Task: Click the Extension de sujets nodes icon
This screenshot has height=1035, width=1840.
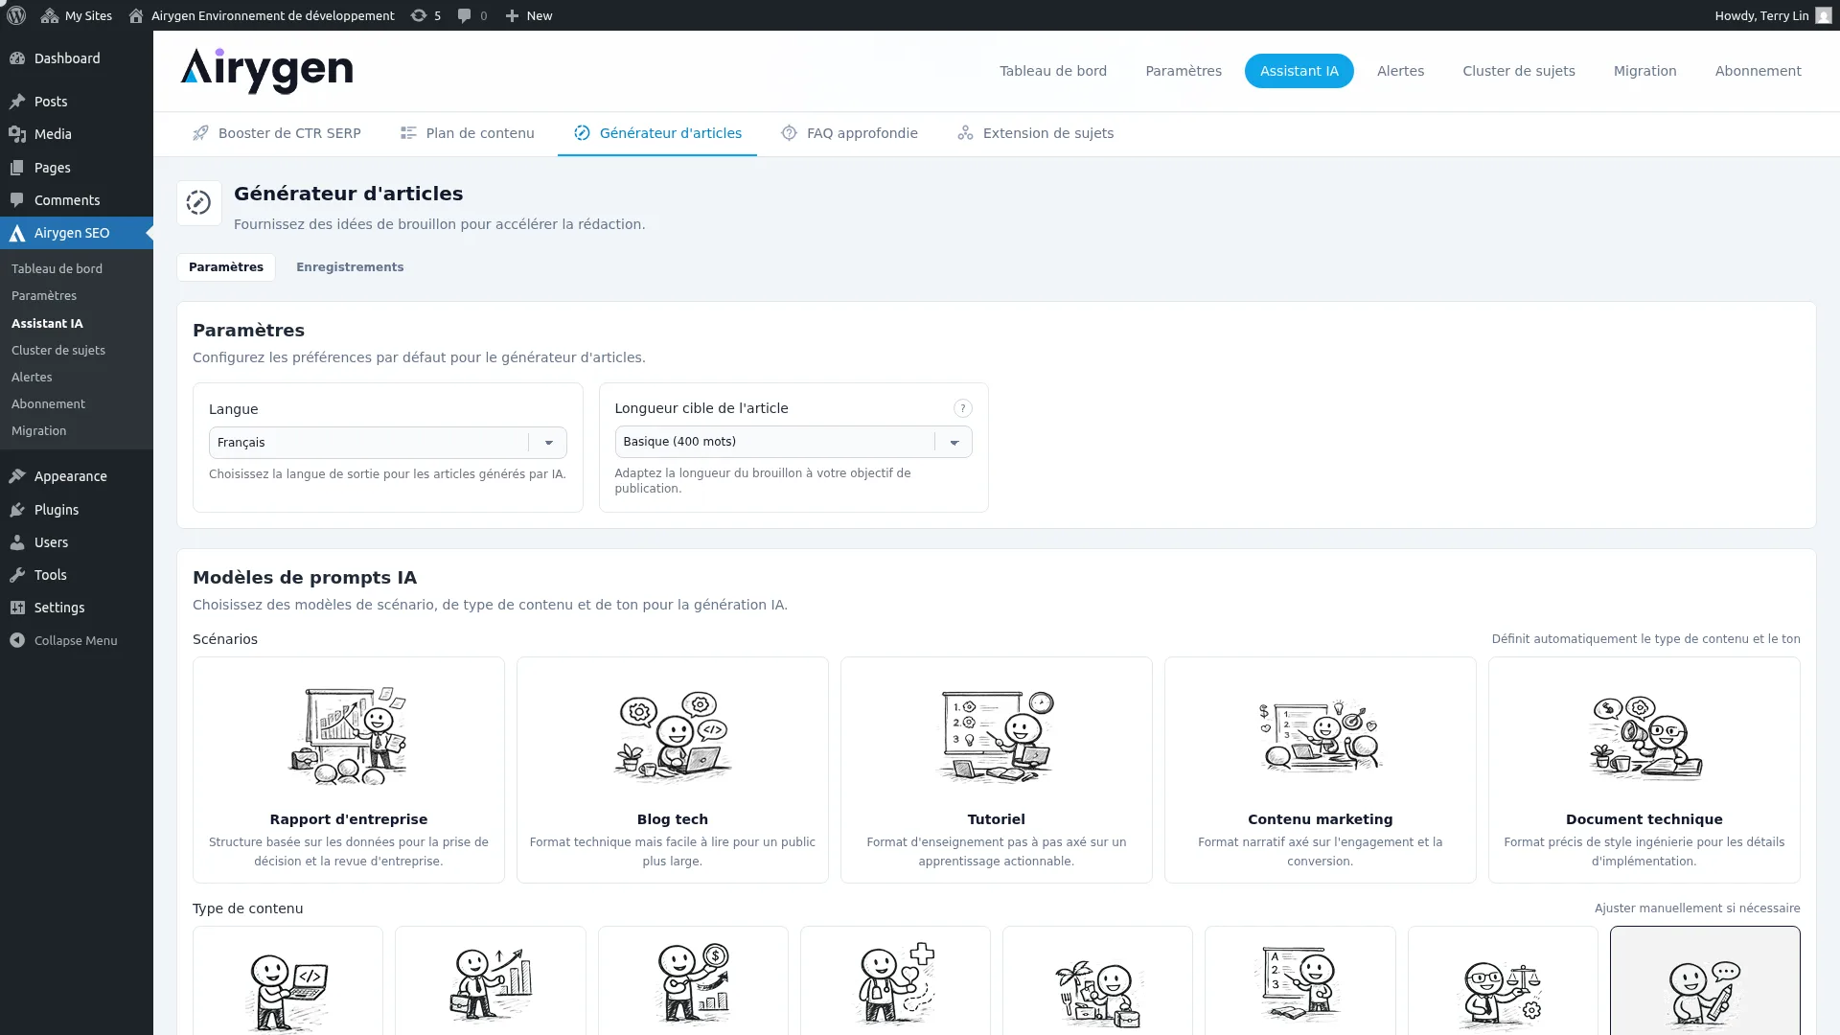Action: point(965,133)
